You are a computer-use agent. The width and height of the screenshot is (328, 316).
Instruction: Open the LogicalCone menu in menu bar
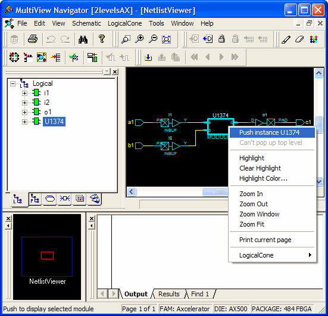tap(124, 23)
